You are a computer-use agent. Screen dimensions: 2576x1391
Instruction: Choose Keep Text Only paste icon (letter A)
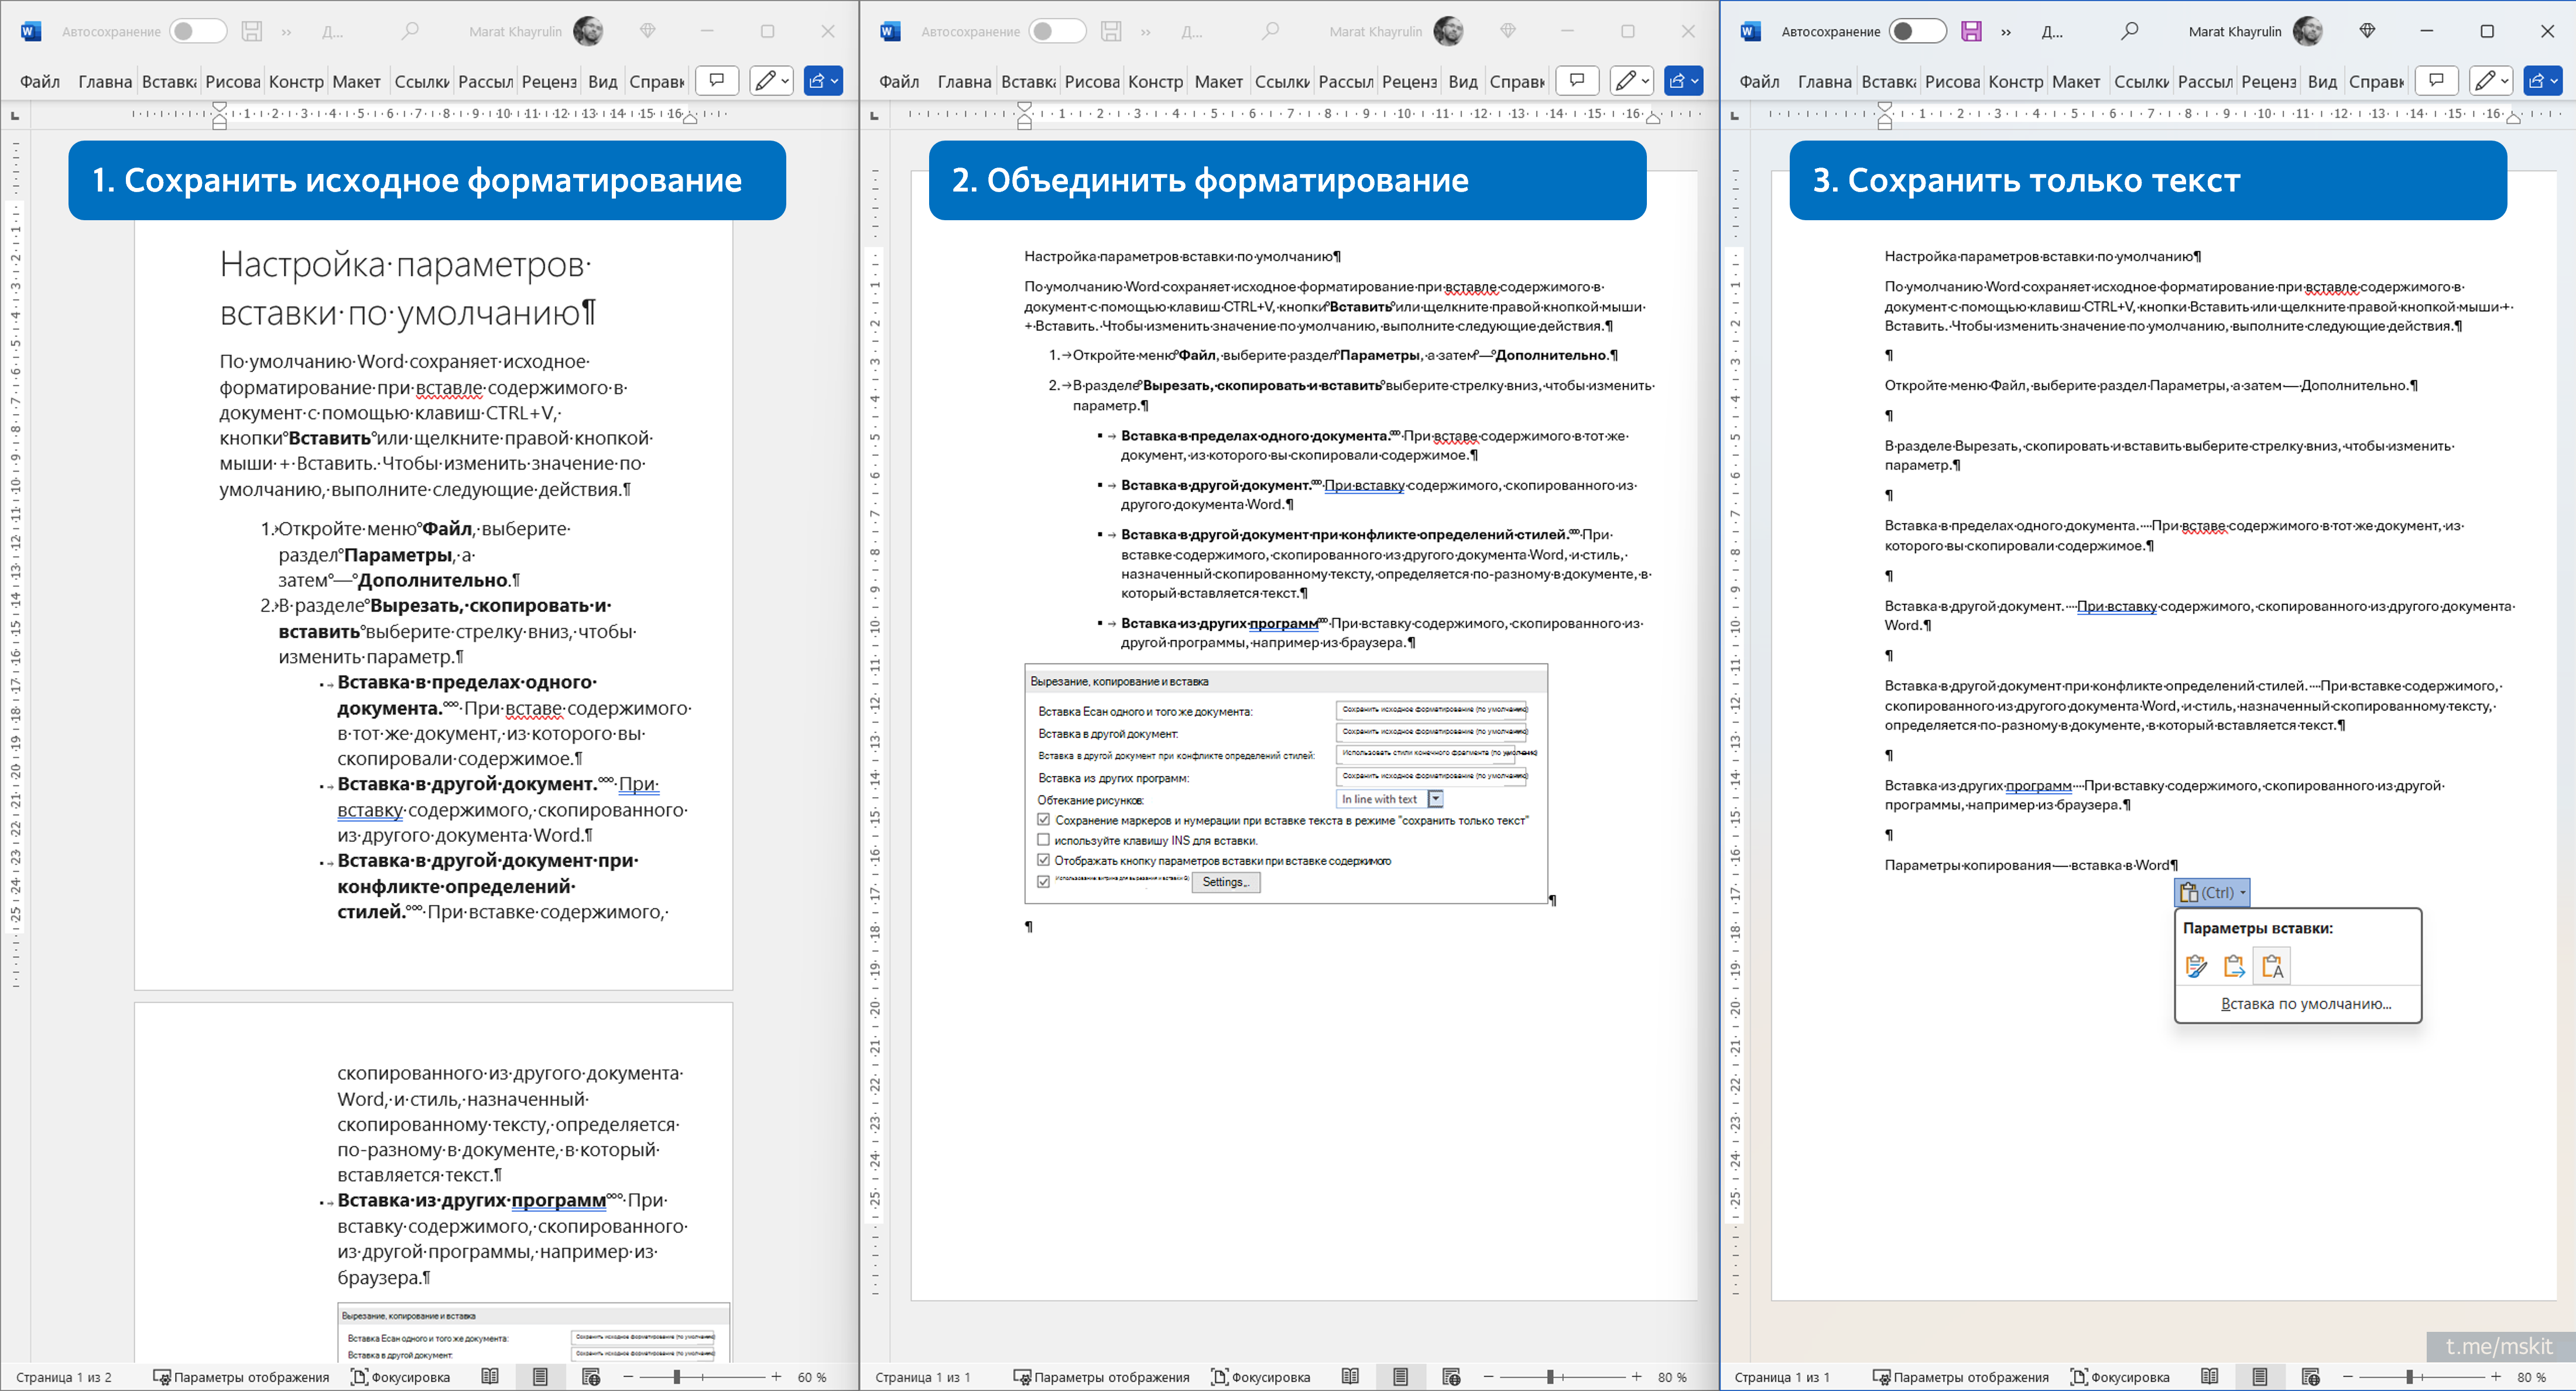point(2272,966)
